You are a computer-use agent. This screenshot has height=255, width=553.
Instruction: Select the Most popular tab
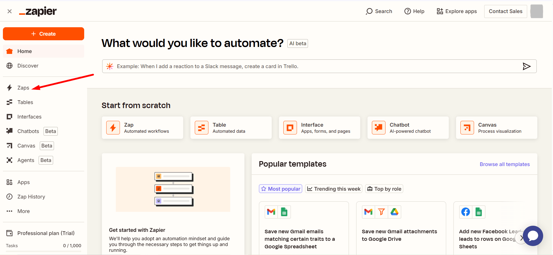coord(280,189)
